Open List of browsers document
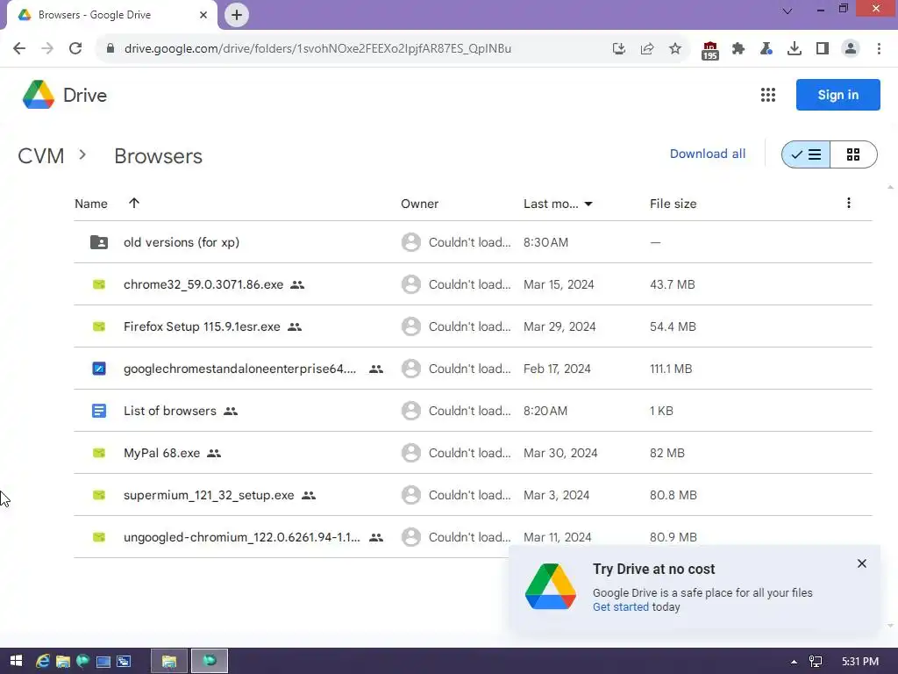This screenshot has height=674, width=898. point(169,411)
